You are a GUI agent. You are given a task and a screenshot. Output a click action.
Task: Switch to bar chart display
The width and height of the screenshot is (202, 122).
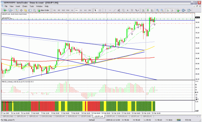pyautogui.click(x=143, y=10)
